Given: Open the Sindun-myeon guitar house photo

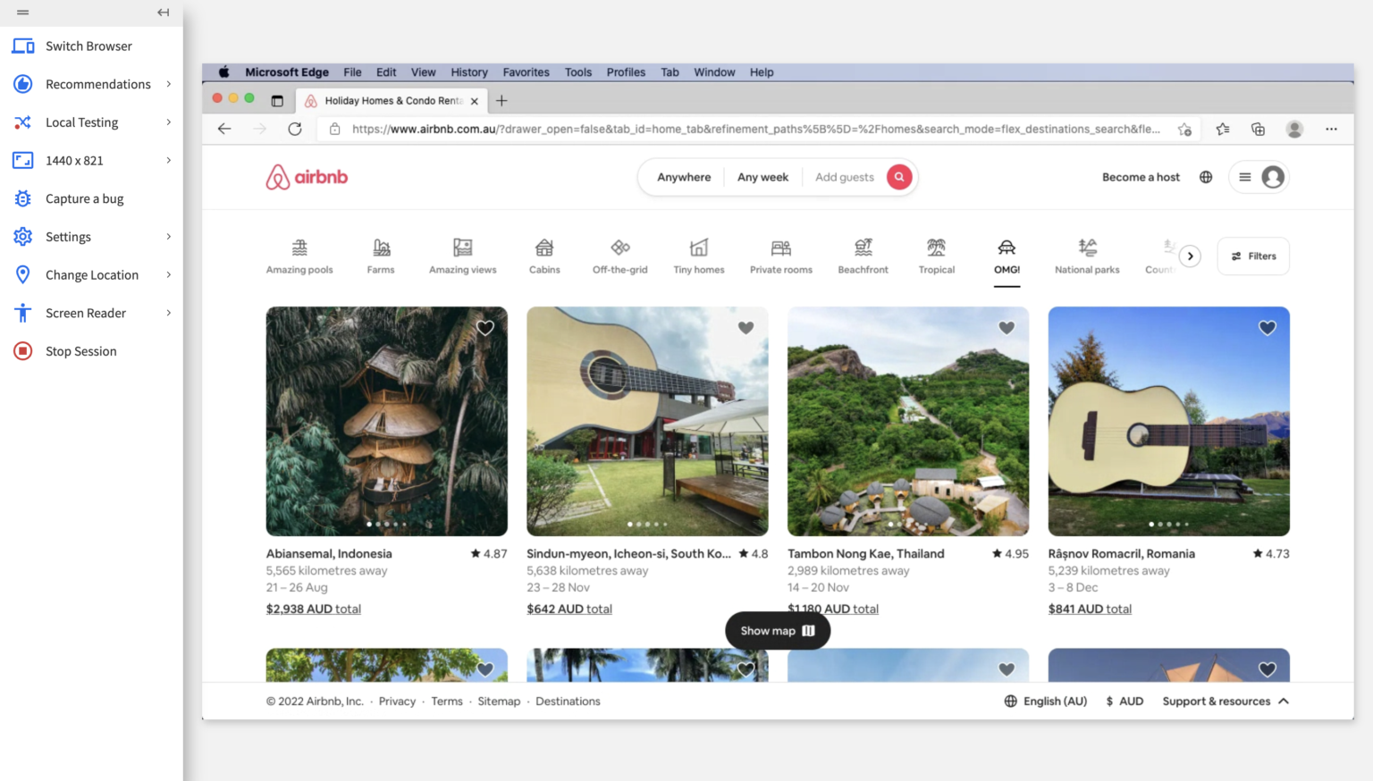Looking at the screenshot, I should 647,421.
